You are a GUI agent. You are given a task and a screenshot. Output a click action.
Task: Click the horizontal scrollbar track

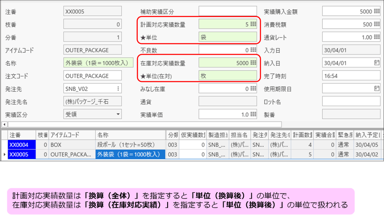144,124
